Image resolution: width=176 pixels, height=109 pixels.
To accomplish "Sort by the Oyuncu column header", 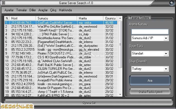I will pyautogui.click(x=110, y=18).
